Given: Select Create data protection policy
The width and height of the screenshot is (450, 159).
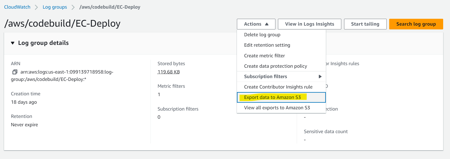Looking at the screenshot, I should pos(281,66).
